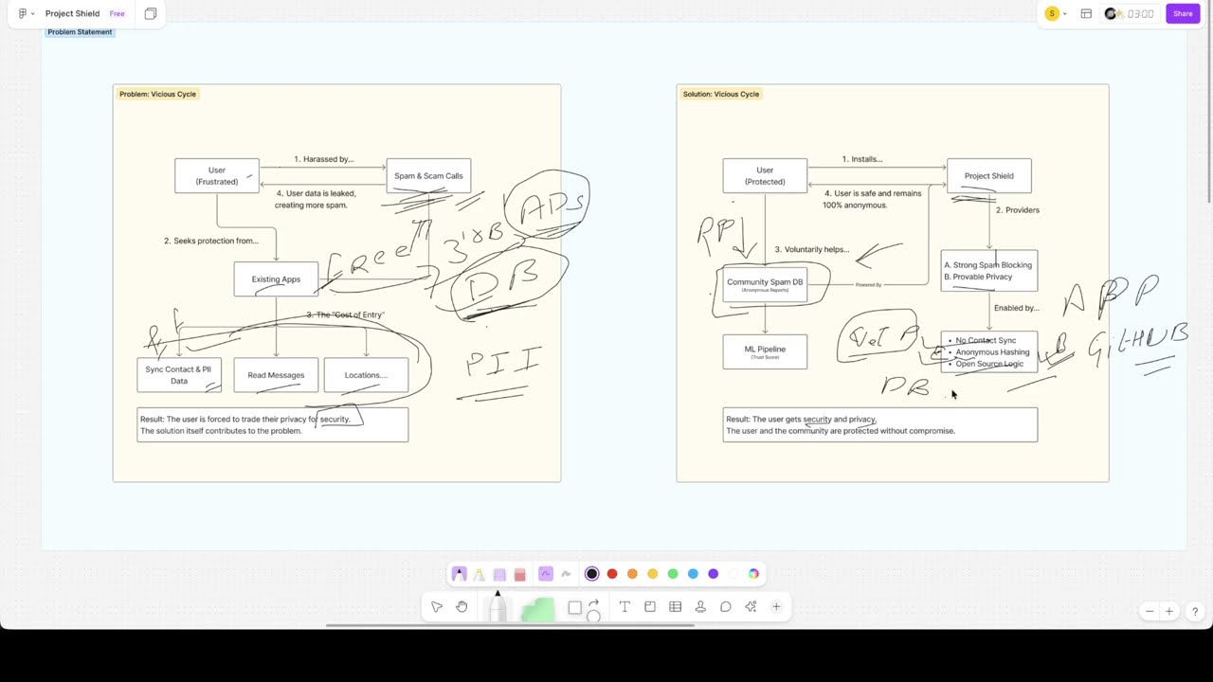Select the comment bubble tool
The image size is (1213, 682).
pyautogui.click(x=726, y=607)
